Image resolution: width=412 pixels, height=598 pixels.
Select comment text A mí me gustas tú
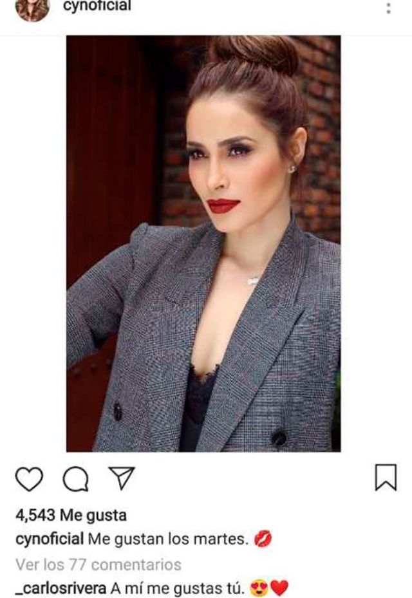(178, 588)
